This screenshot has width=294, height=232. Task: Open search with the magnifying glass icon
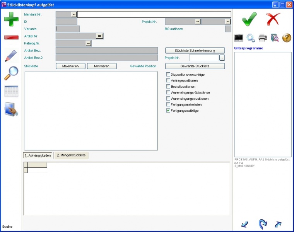pyautogui.click(x=11, y=73)
